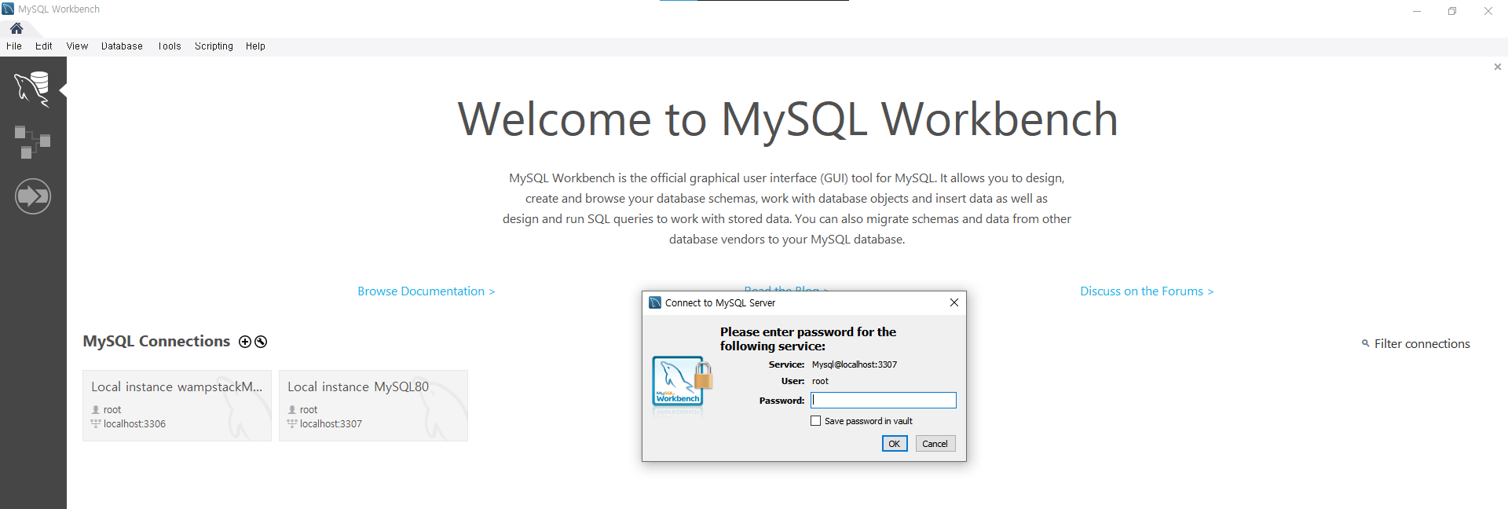Click localhost:3307 host text on MySQL80 tile
Screen dimensions: 1508x509
click(x=331, y=424)
